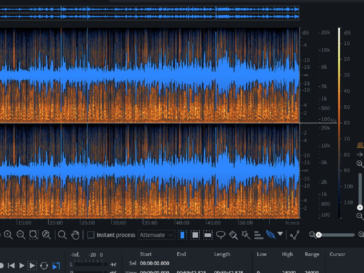Click the Hz frequency scale label
364x273 pixels.
click(x=333, y=120)
